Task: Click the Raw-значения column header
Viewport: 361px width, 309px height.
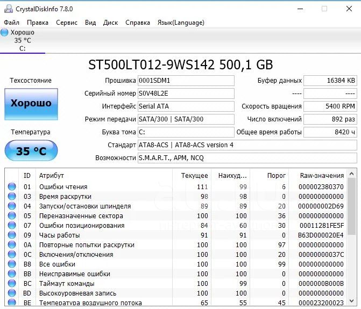Action: (x=318, y=175)
